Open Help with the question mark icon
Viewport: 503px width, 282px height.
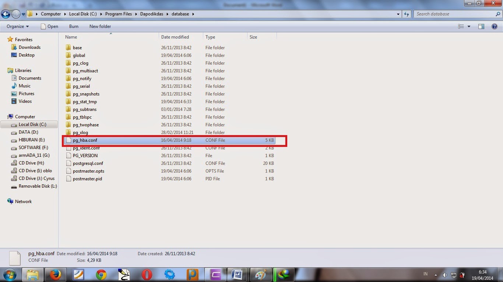tap(495, 26)
